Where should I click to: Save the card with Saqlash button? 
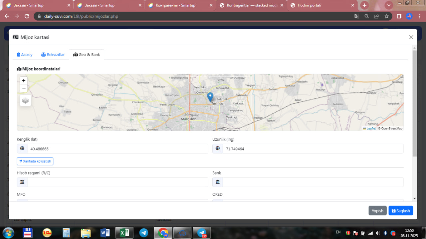tap(401, 211)
